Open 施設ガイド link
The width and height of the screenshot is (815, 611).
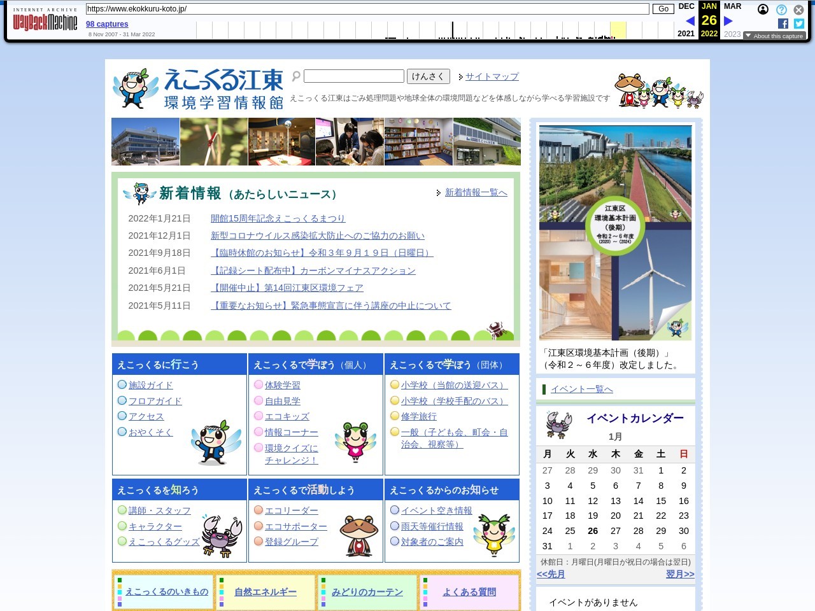click(x=151, y=385)
